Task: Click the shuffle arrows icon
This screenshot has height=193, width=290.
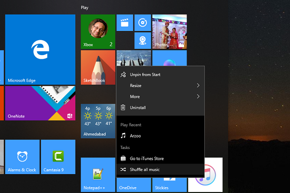Action: tap(123, 169)
